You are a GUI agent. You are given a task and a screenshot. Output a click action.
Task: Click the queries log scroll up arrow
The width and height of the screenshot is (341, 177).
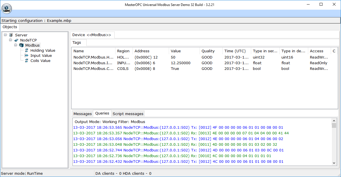click(334, 121)
